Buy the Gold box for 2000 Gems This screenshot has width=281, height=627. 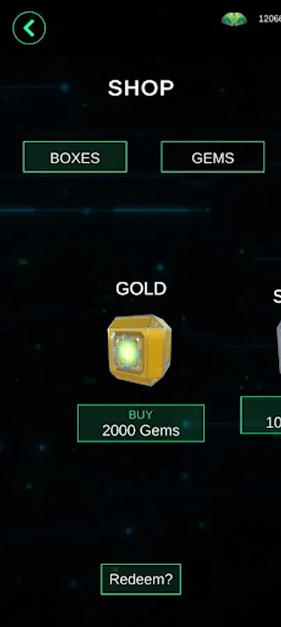[x=141, y=423]
